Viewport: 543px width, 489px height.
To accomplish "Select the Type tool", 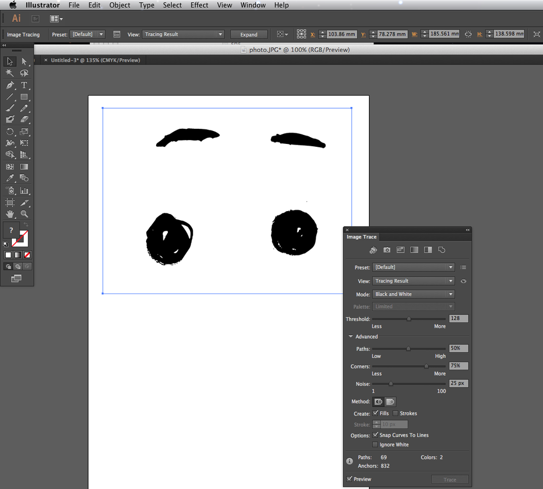I will [24, 85].
